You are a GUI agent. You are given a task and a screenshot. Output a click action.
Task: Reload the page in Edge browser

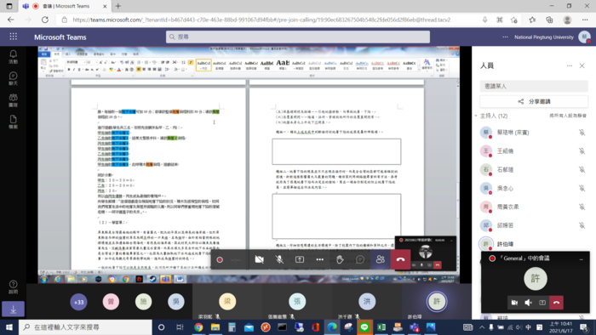[x=45, y=20]
